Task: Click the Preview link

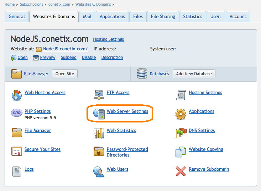Action: pyautogui.click(x=48, y=58)
